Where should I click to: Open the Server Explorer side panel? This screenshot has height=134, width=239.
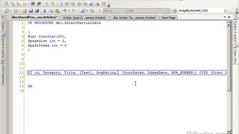3,45
